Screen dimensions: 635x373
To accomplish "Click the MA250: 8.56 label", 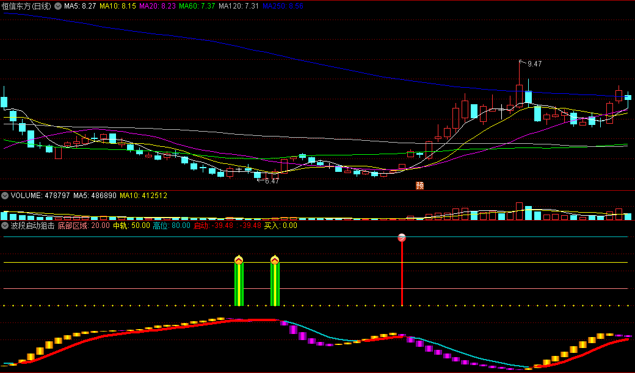I will pos(283,6).
